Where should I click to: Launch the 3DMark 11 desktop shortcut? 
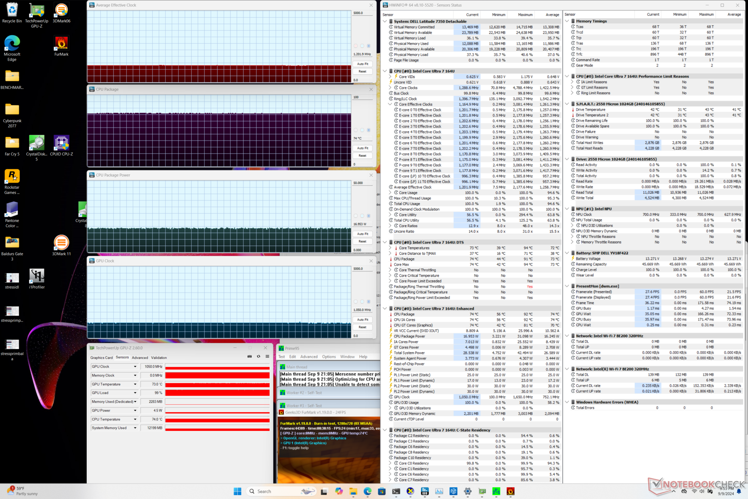62,246
